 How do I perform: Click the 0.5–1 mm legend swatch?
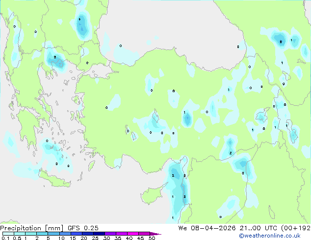tap(20, 234)
